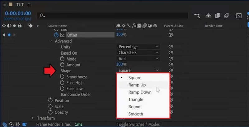Screen dimensions: 249x127
Task: Click pick whip for Units row
Action: 171,46
